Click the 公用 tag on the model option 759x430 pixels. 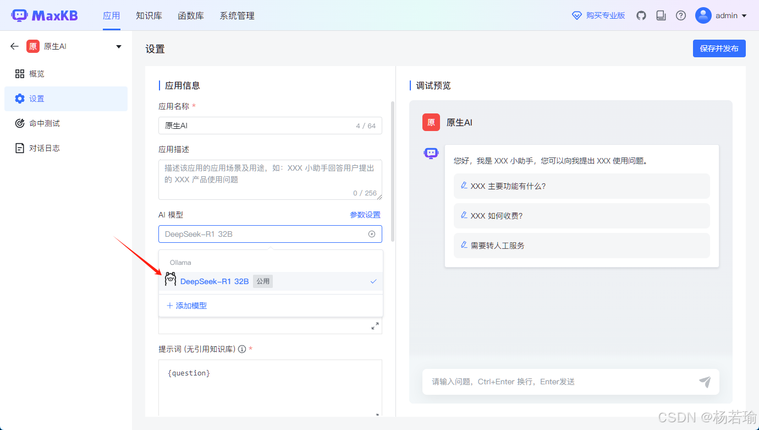263,281
